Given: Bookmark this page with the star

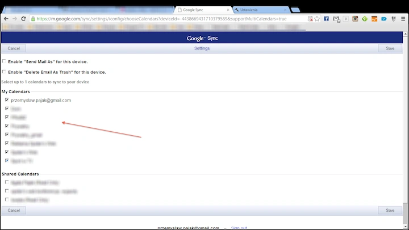Looking at the screenshot, I should [317, 19].
